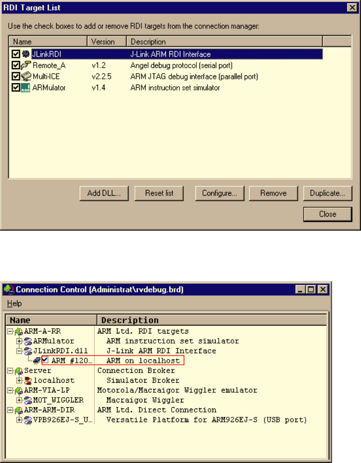This screenshot has height=463, width=361.
Task: Click the Duplicate... button
Action: tap(327, 193)
